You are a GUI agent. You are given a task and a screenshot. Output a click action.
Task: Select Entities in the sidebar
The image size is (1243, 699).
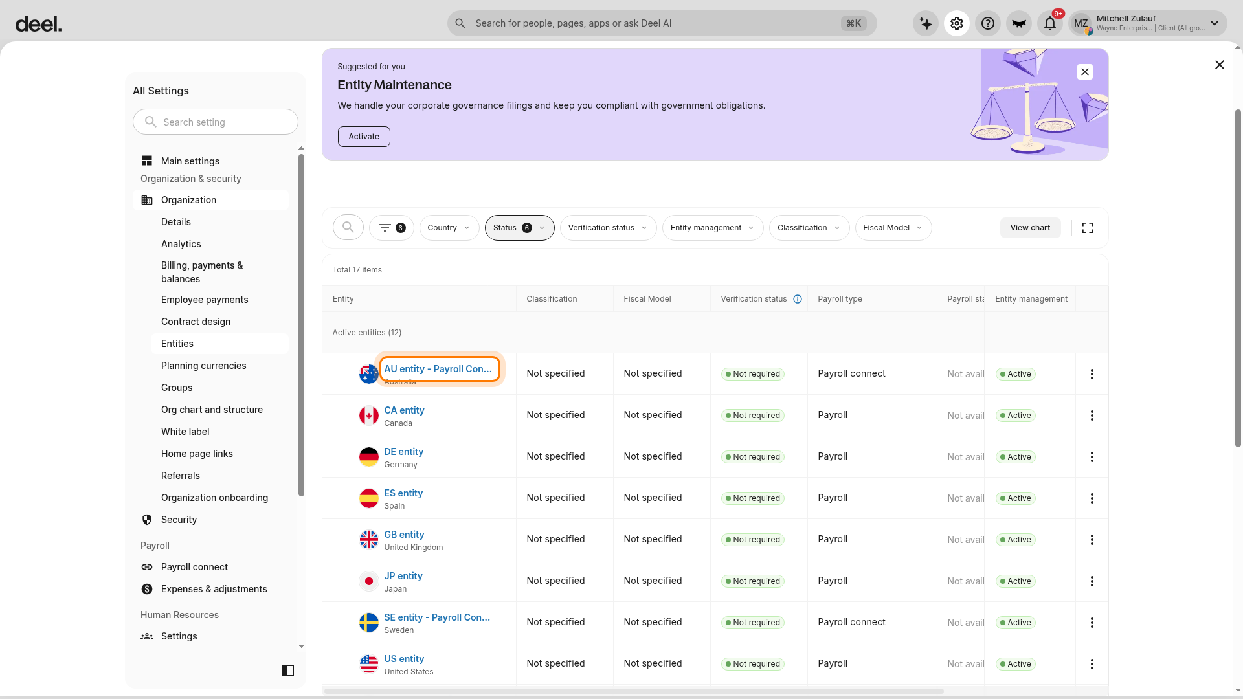tap(220, 344)
